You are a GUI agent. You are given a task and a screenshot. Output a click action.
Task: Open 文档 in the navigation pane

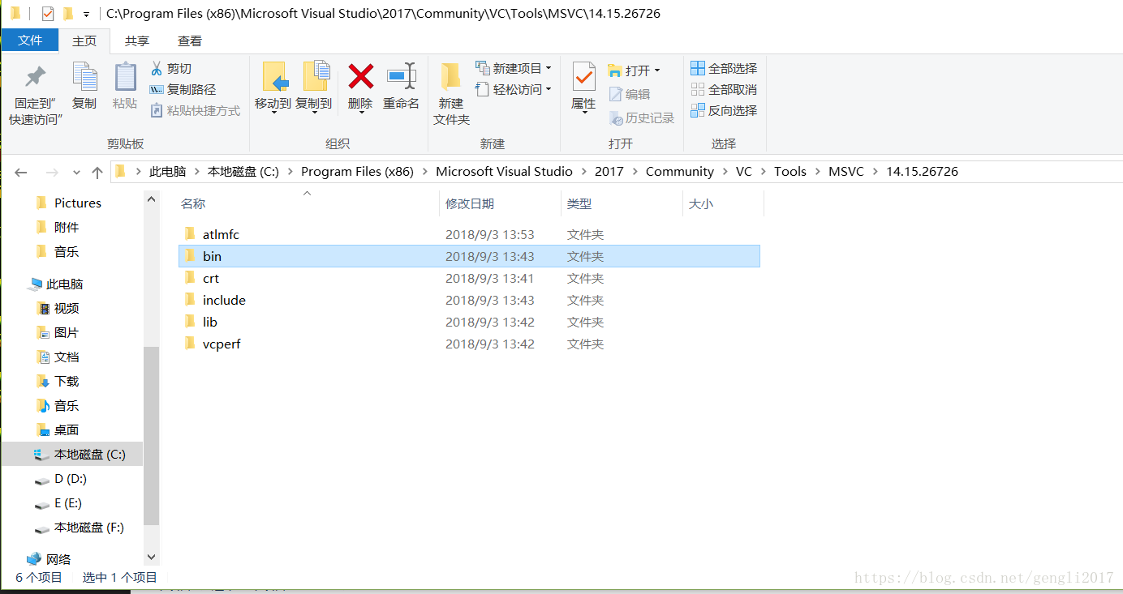click(x=67, y=357)
